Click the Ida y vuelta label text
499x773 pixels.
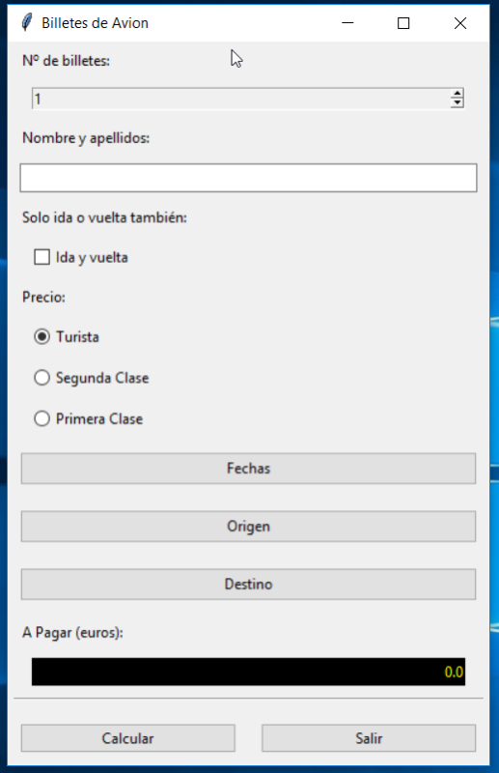click(92, 257)
